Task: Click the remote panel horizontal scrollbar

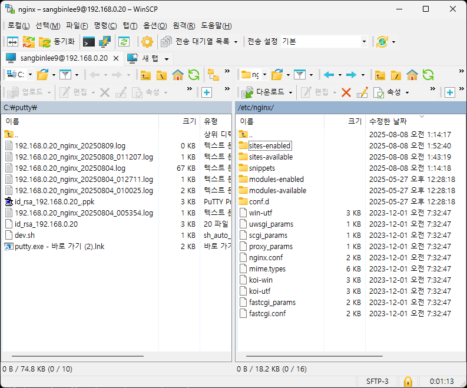Action: tap(314, 356)
